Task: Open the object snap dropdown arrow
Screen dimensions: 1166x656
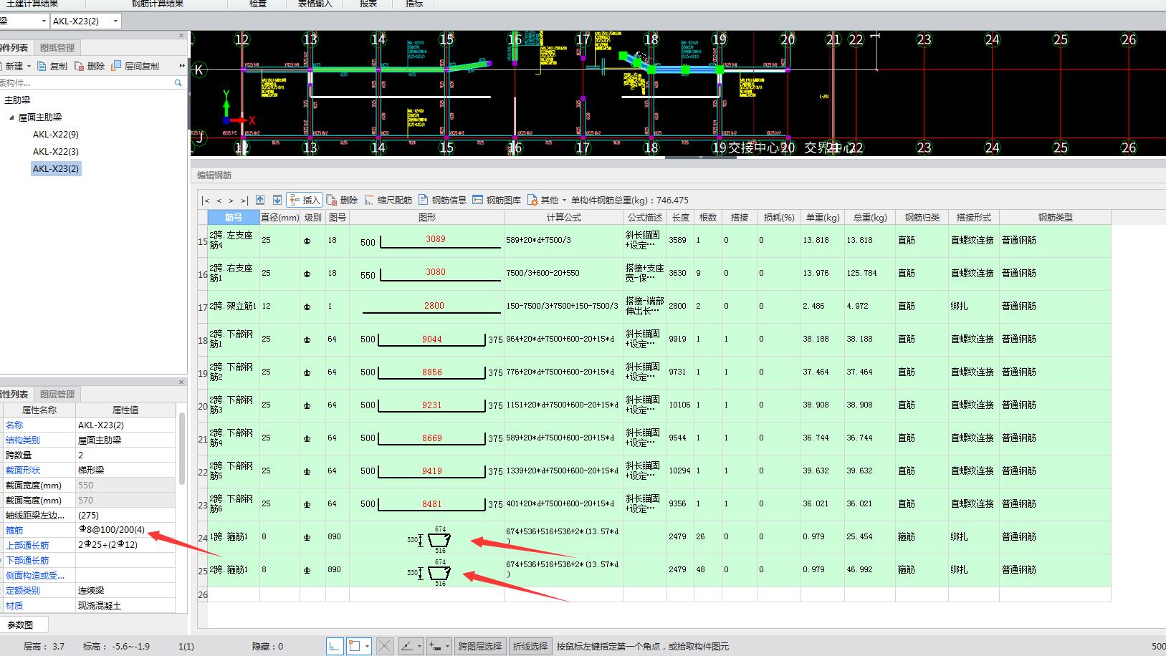Action: click(367, 646)
